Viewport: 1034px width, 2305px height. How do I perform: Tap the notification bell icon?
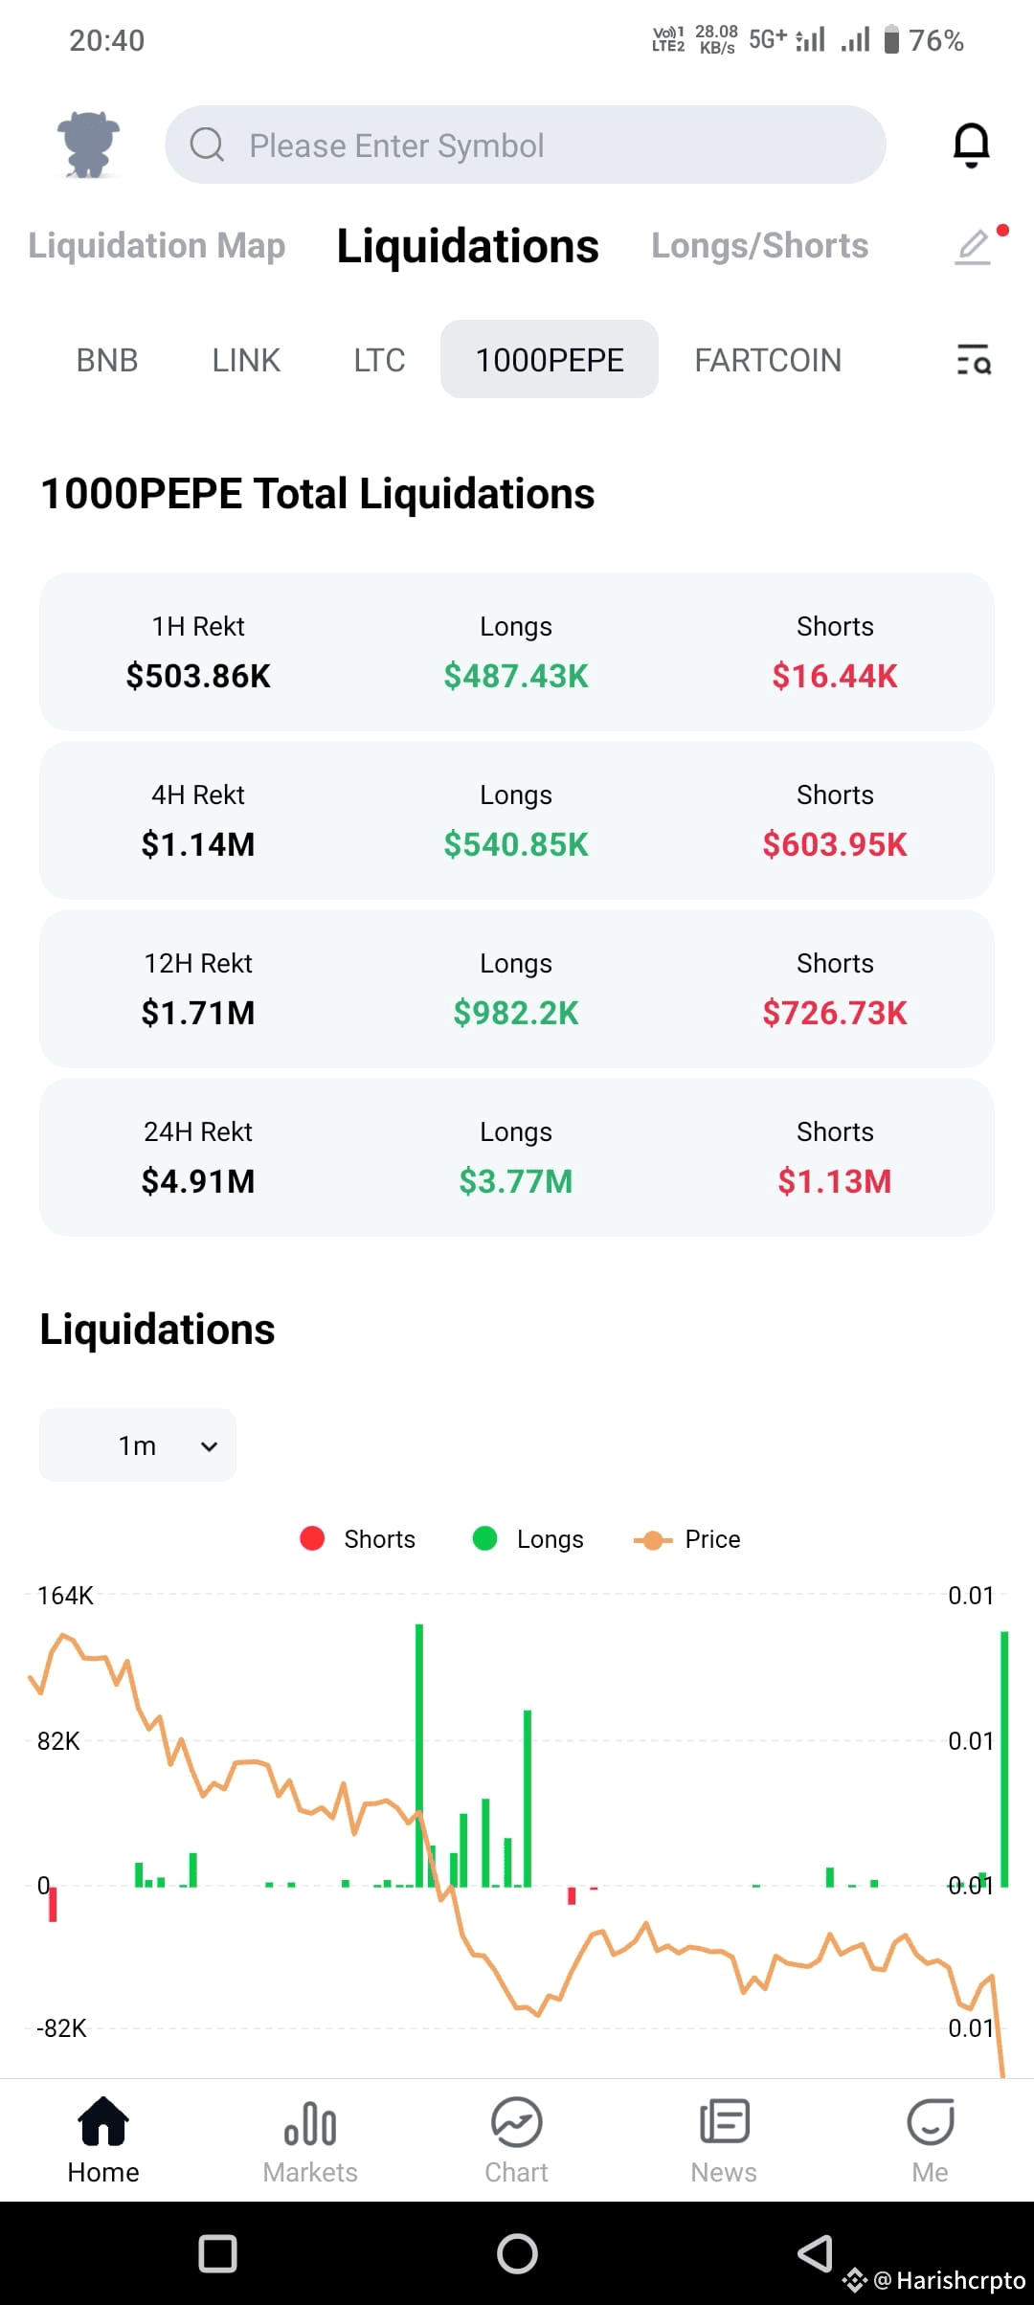971,145
